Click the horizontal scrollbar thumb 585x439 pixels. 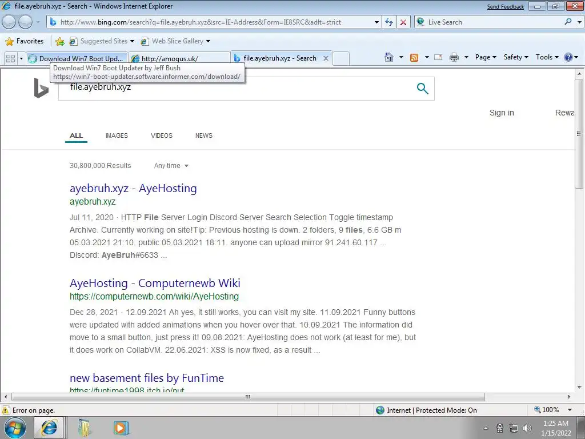coord(248,397)
